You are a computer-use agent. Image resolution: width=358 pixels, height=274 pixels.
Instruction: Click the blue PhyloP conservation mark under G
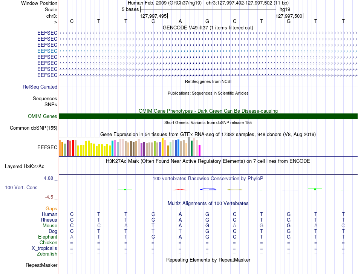pos(208,189)
